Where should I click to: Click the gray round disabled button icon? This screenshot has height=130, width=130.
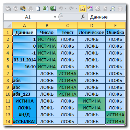tap(120, 9)
